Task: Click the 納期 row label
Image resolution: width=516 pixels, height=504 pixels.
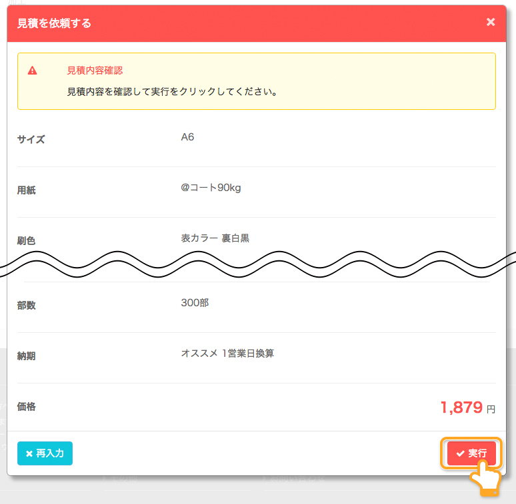Action: click(x=26, y=356)
